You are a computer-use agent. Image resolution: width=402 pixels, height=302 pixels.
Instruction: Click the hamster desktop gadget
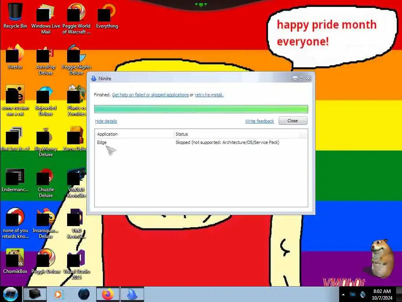coord(382,258)
